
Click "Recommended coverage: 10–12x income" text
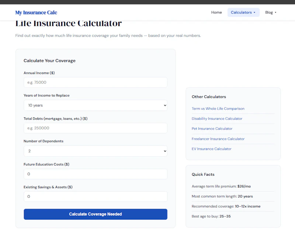coord(226,206)
